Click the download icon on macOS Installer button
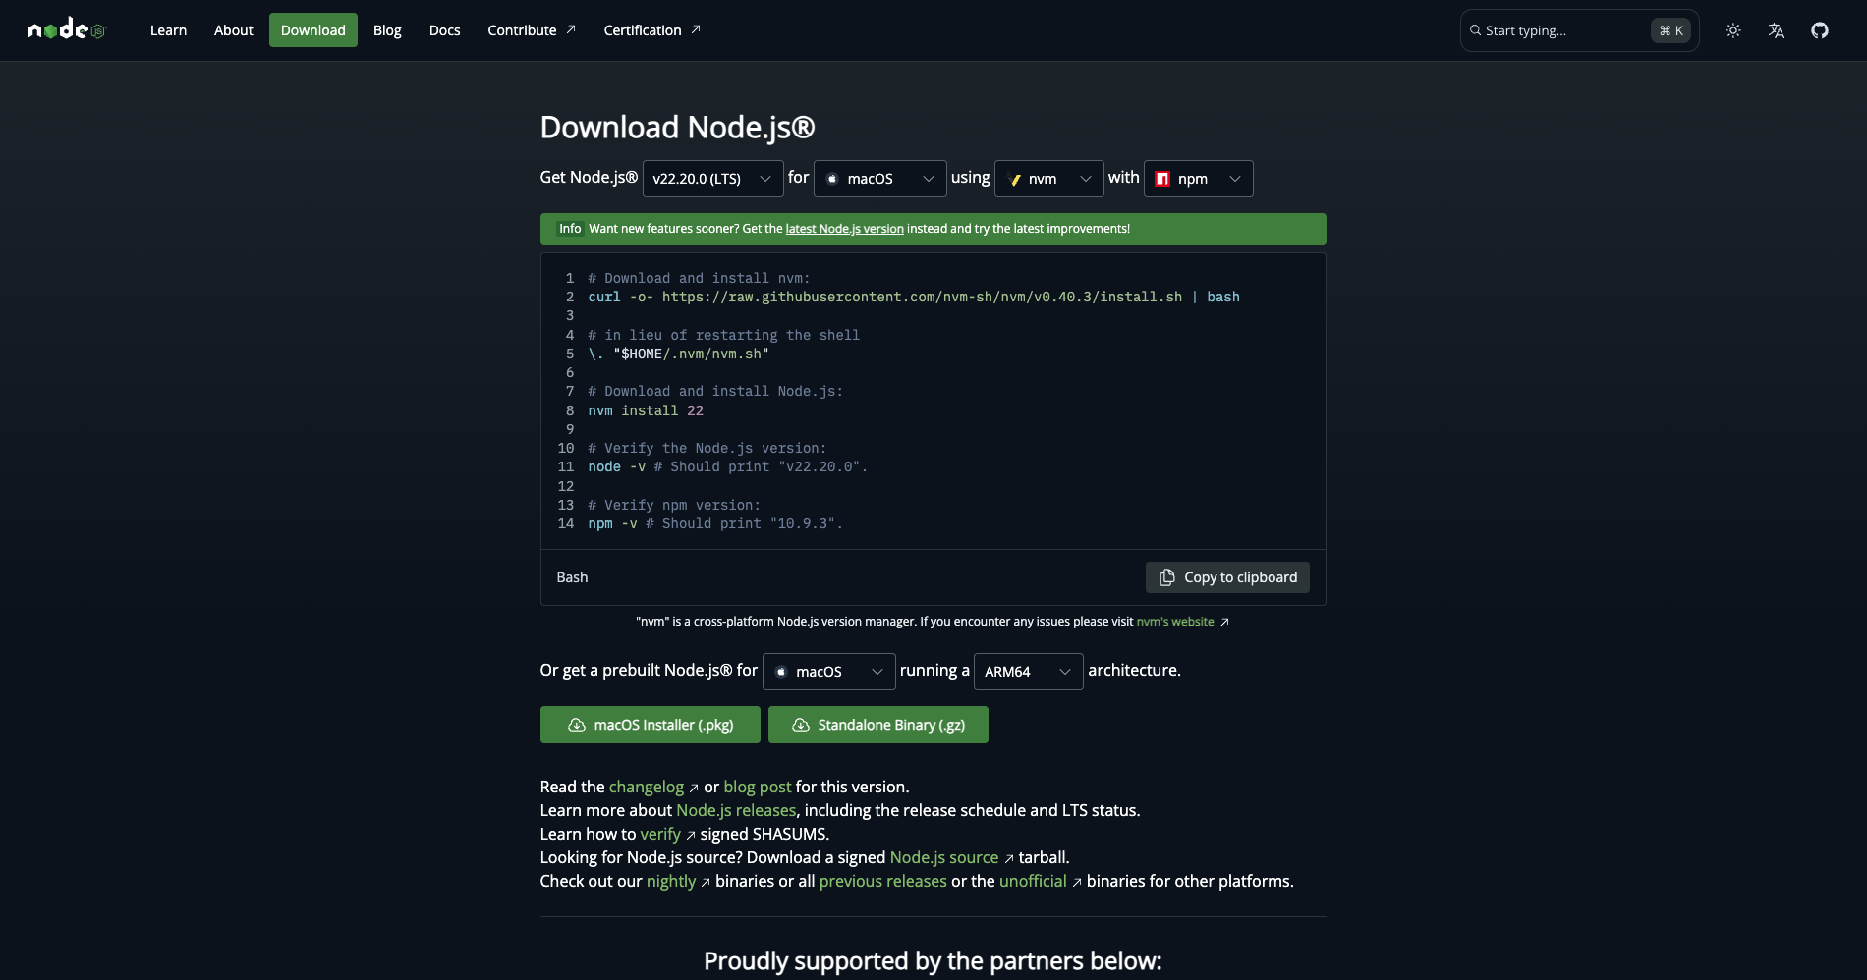Viewport: 1867px width, 980px height. (575, 725)
